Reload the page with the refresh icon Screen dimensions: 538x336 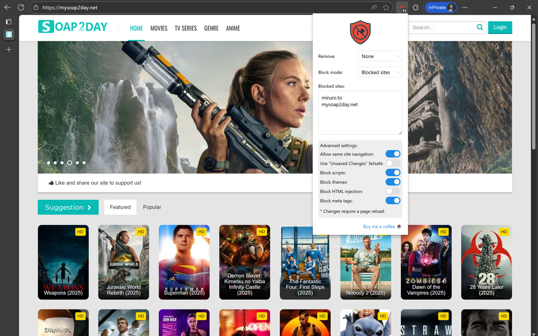tap(21, 8)
